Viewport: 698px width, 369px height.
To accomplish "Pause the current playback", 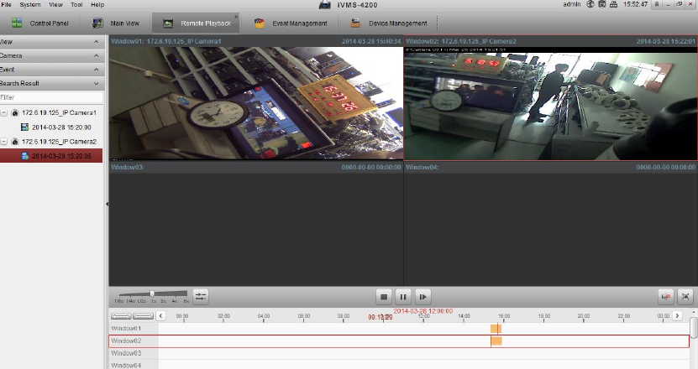I will click(403, 296).
